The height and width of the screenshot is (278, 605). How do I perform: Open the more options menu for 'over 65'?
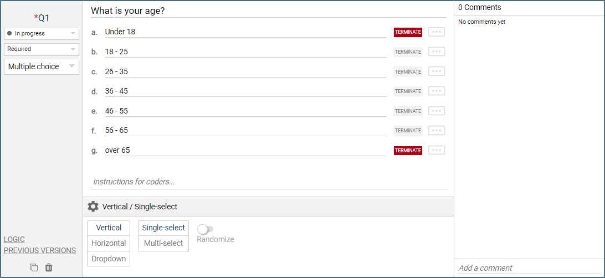click(x=437, y=150)
